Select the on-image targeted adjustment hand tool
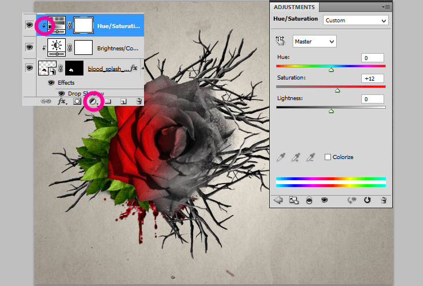Image resolution: width=423 pixels, height=286 pixels. click(x=280, y=41)
